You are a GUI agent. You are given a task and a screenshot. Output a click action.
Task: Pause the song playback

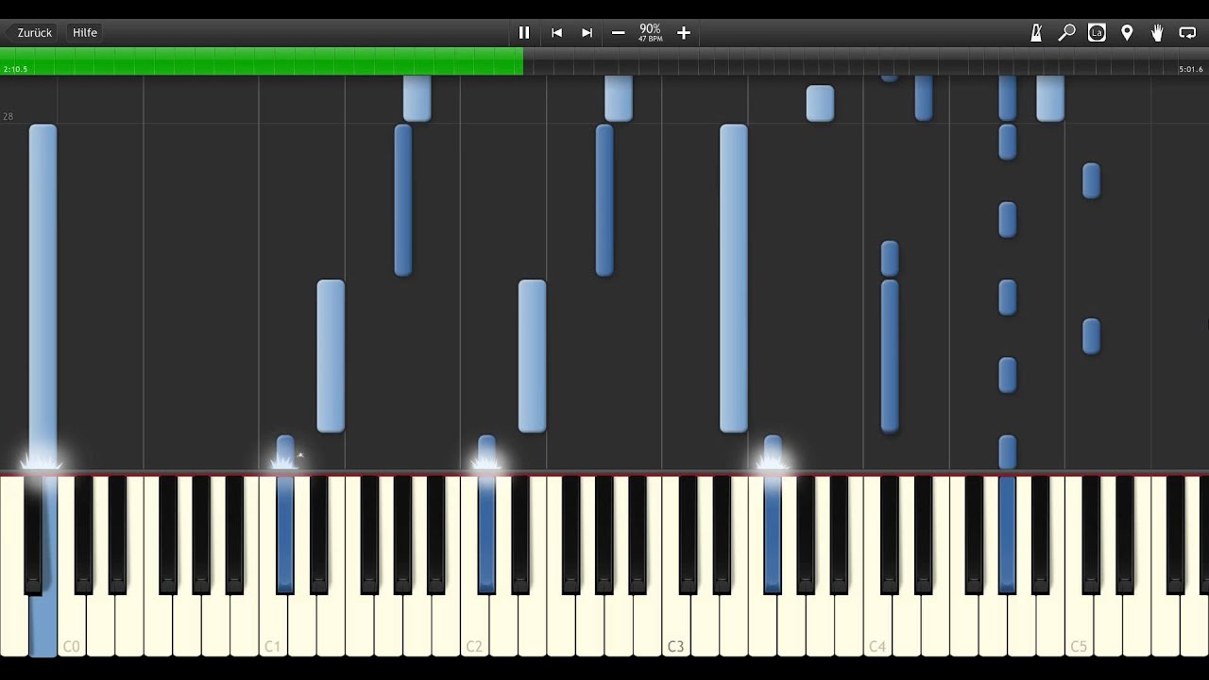point(524,32)
